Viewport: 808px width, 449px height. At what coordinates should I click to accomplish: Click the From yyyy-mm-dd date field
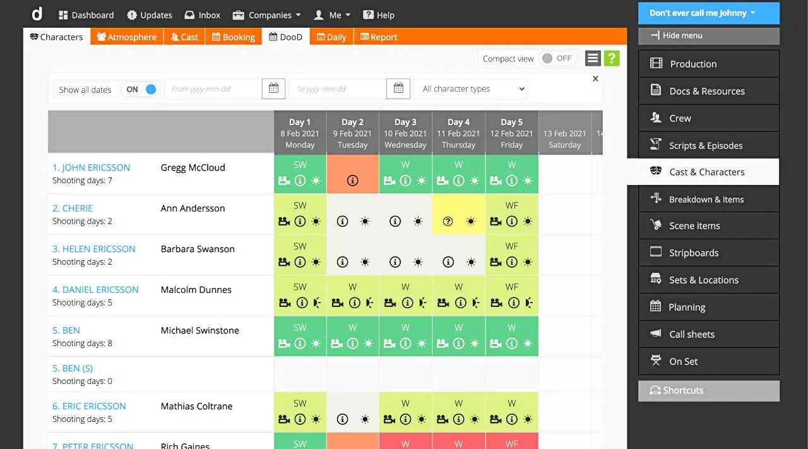(213, 89)
